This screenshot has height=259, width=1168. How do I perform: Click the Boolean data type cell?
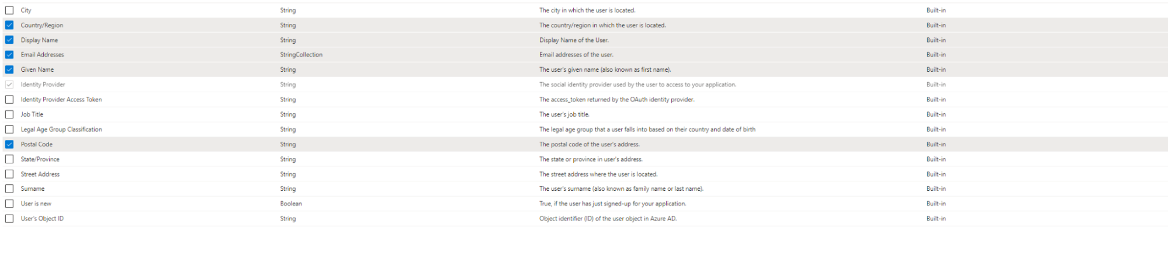pyautogui.click(x=291, y=204)
